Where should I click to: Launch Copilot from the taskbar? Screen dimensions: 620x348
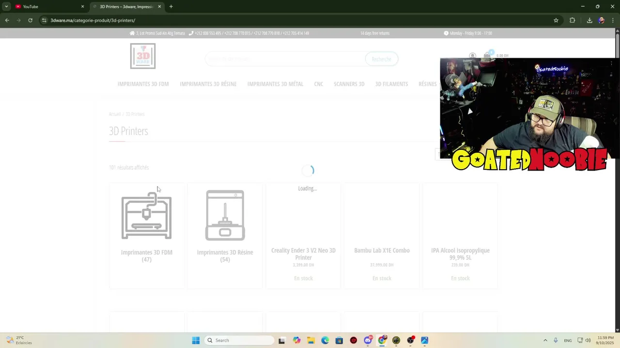[x=296, y=340]
